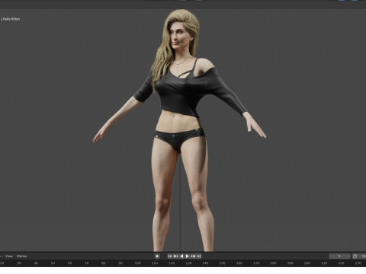Viewport: 366px width, 274px height.
Task: Click the object name label in the viewport corner
Action: click(x=11, y=19)
